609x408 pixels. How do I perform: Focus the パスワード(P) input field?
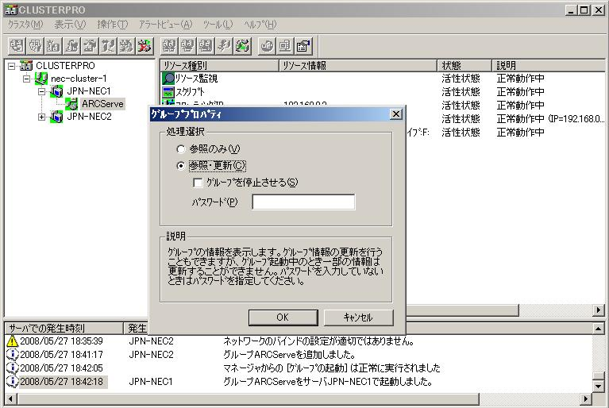(303, 202)
